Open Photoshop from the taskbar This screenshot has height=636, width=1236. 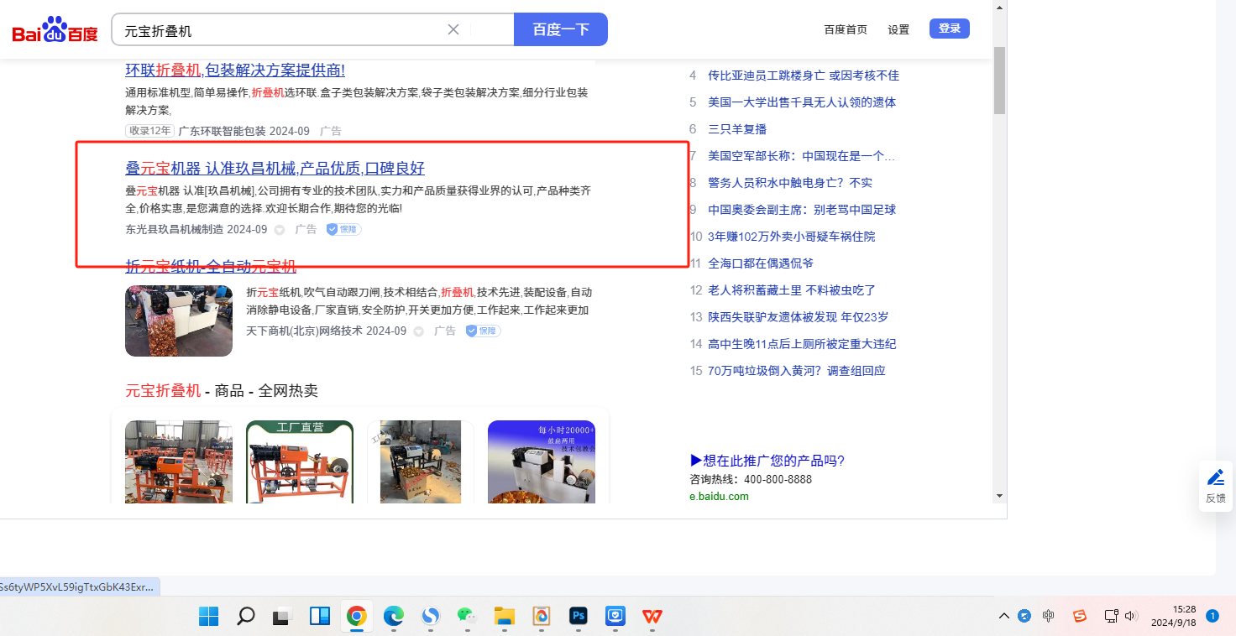pos(578,617)
